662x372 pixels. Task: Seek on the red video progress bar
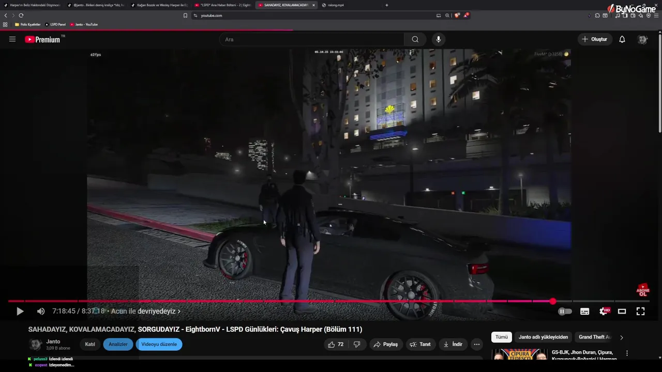click(328, 301)
